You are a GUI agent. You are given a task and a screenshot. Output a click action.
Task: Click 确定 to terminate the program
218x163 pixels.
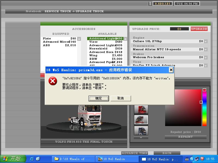pos(98,98)
